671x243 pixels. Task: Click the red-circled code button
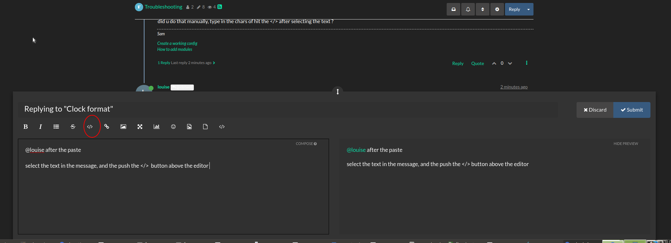click(x=90, y=127)
